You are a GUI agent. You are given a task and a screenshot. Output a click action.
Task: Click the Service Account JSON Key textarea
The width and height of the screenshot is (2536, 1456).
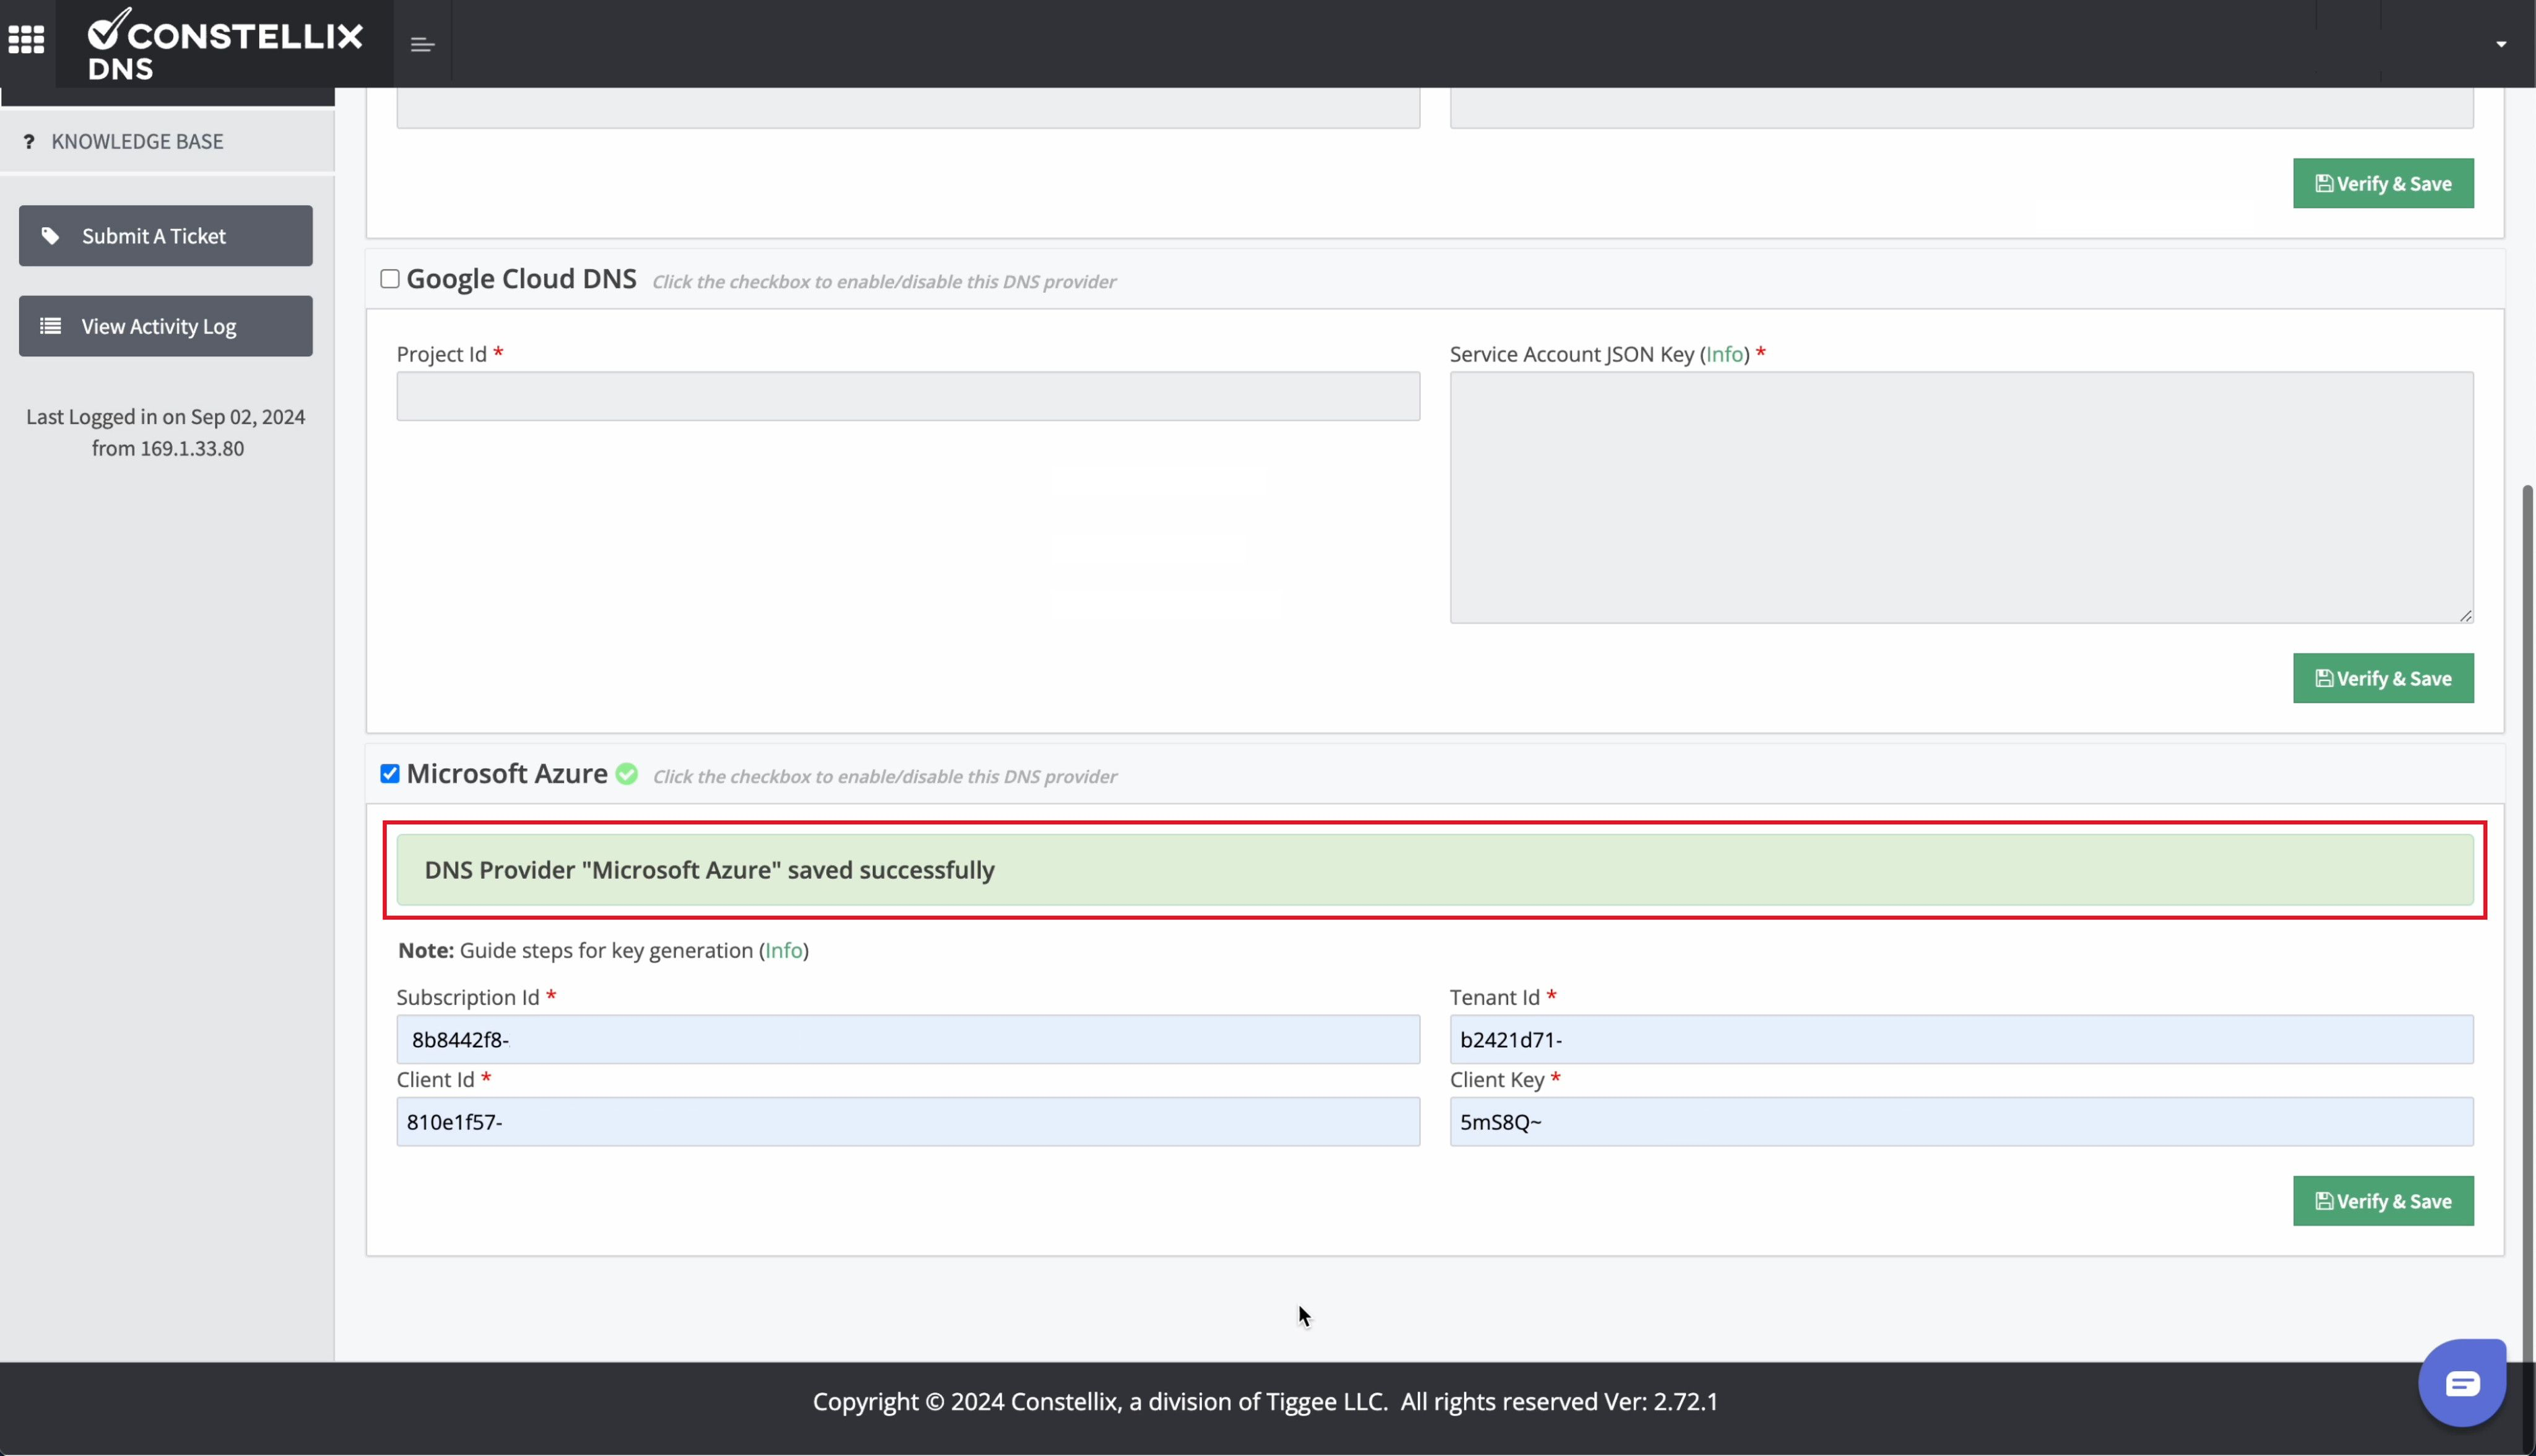(x=1960, y=497)
